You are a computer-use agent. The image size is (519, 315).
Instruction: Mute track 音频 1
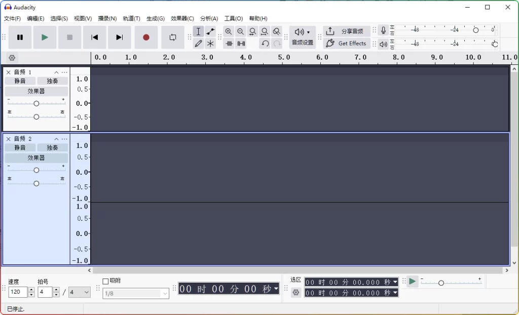click(20, 81)
